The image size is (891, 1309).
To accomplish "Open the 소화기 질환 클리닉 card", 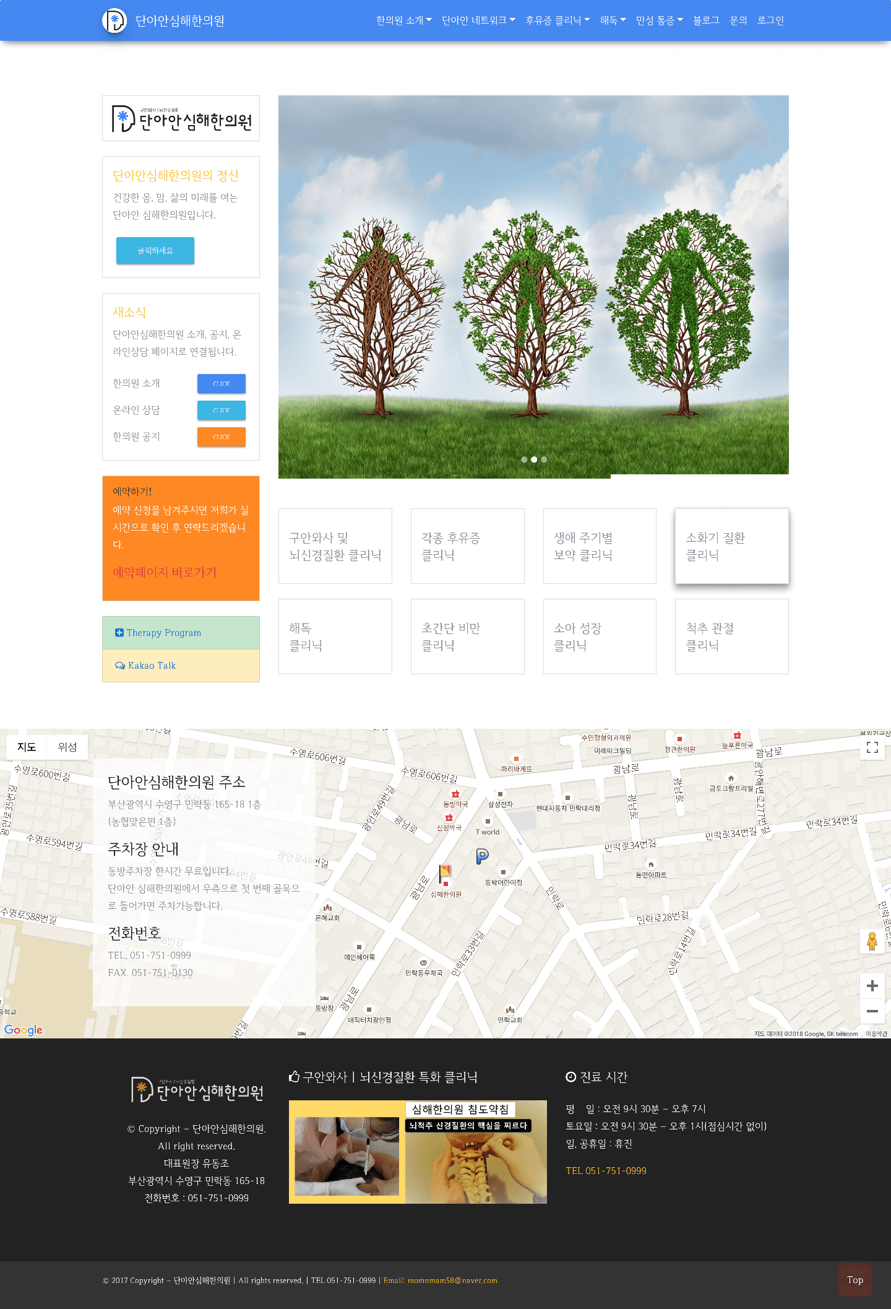I will point(732,546).
